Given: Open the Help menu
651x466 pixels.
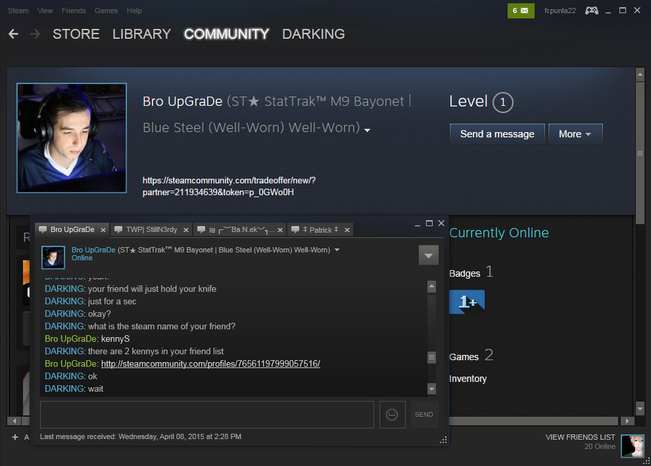Looking at the screenshot, I should click(x=134, y=11).
